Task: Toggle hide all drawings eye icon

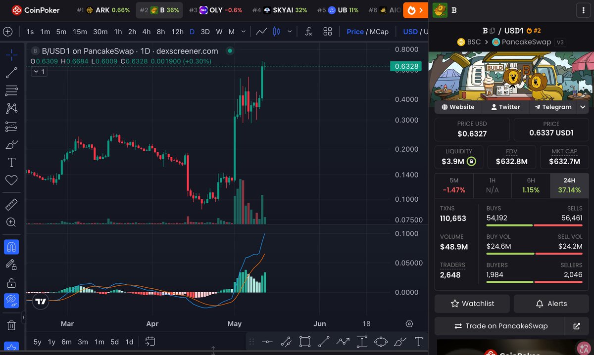Action: (11, 301)
